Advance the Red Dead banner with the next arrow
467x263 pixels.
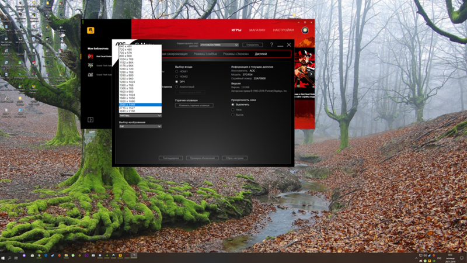pos(312,74)
